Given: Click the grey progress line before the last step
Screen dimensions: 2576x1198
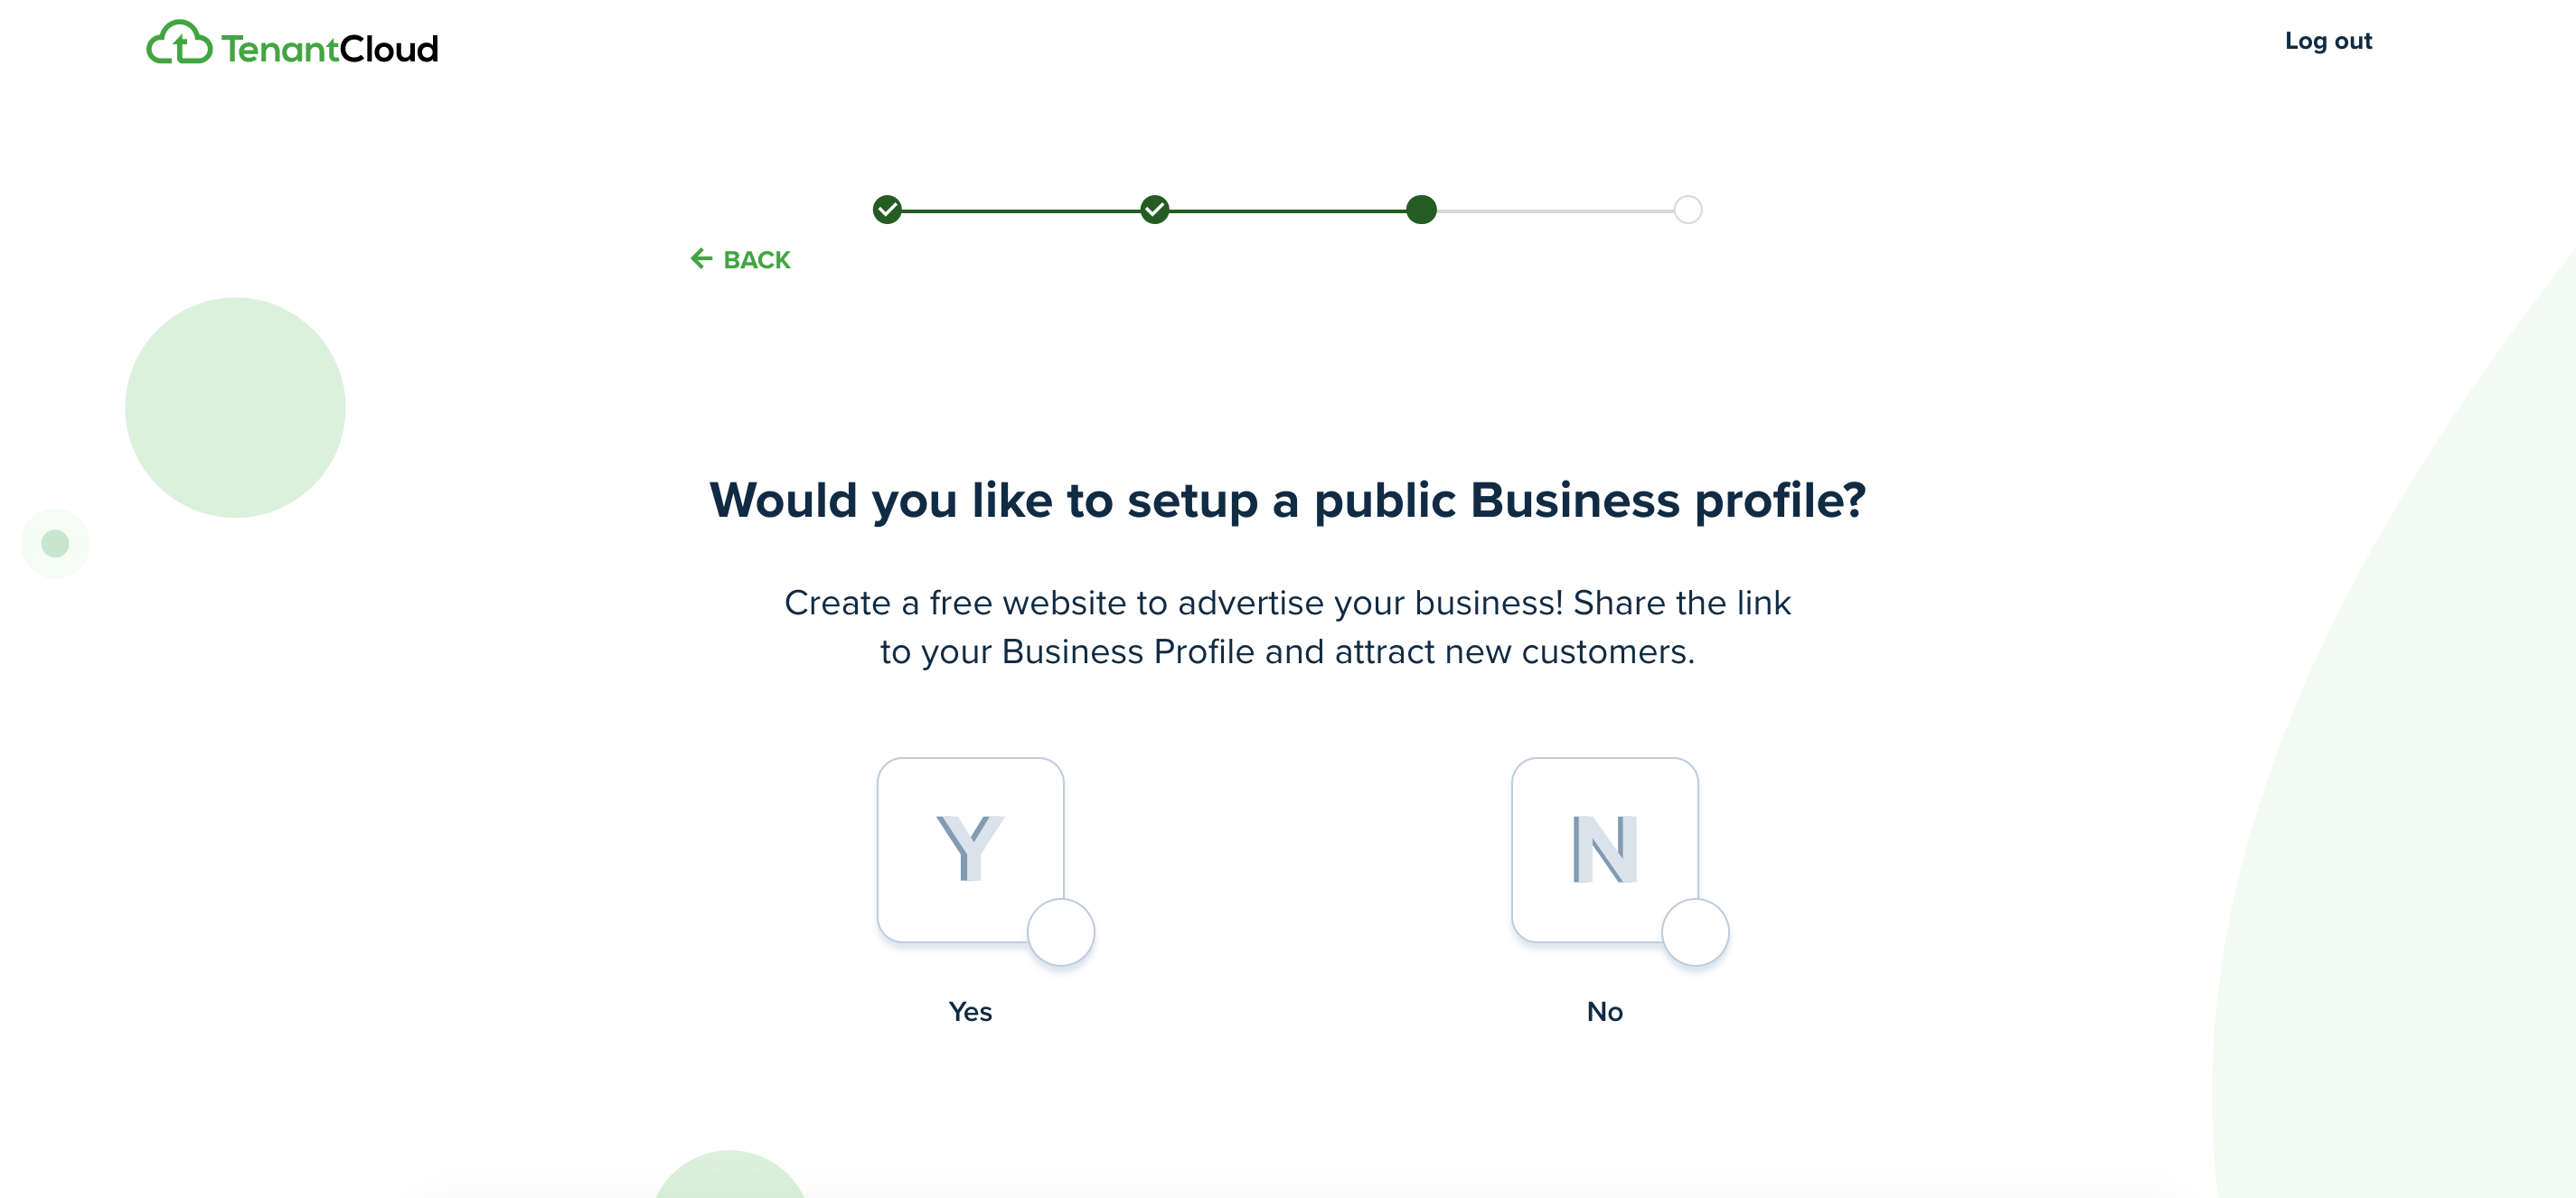Looking at the screenshot, I should click(x=1555, y=211).
